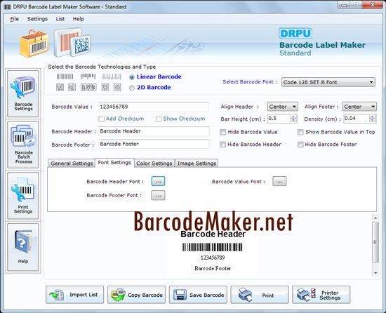386x313 pixels.
Task: Open Select Barcode Font dropdown
Action: point(328,82)
